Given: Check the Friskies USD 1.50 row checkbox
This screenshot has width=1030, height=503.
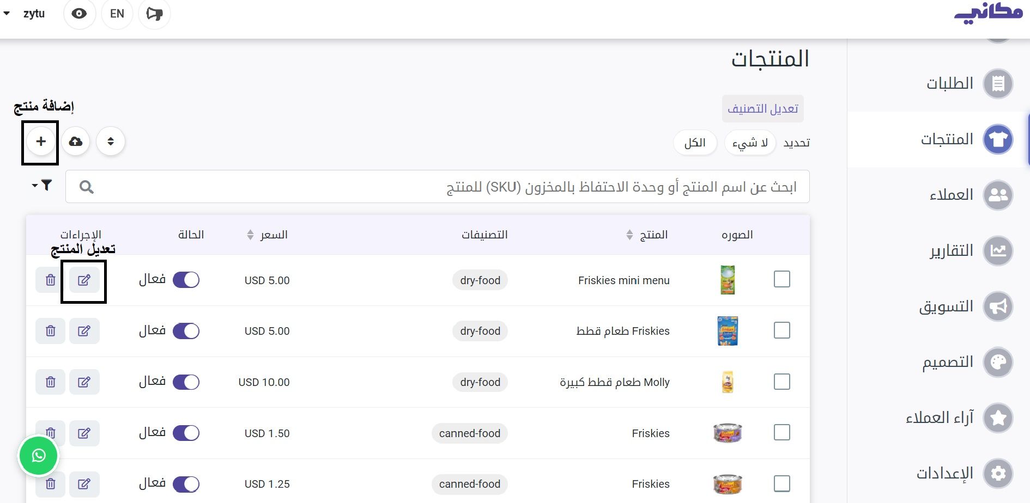Looking at the screenshot, I should pyautogui.click(x=782, y=433).
